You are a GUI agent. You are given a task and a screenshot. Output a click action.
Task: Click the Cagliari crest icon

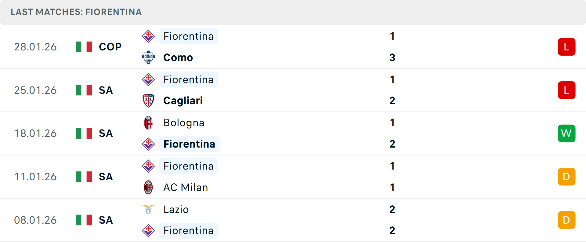point(148,101)
